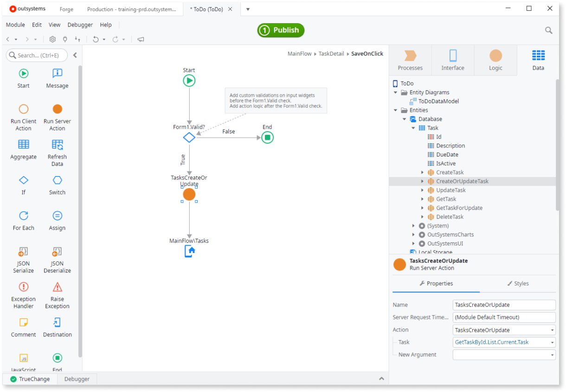Image resolution: width=566 pixels, height=392 pixels.
Task: Switch to the Interface tab
Action: click(x=452, y=60)
